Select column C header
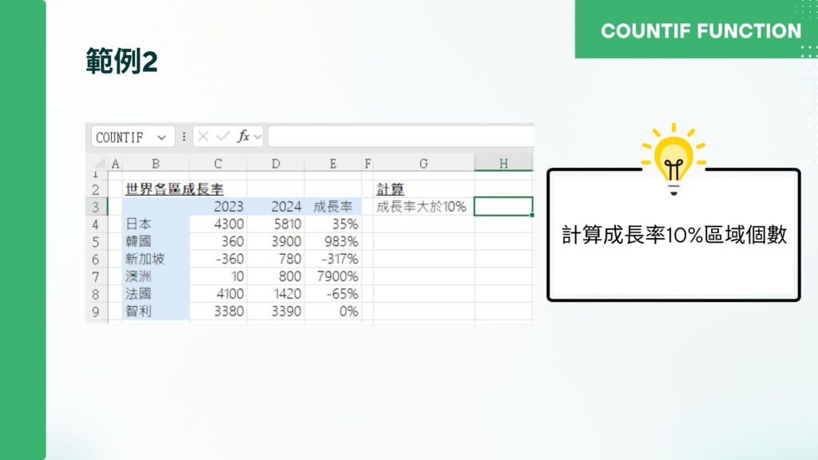This screenshot has width=818, height=460. pos(218,164)
